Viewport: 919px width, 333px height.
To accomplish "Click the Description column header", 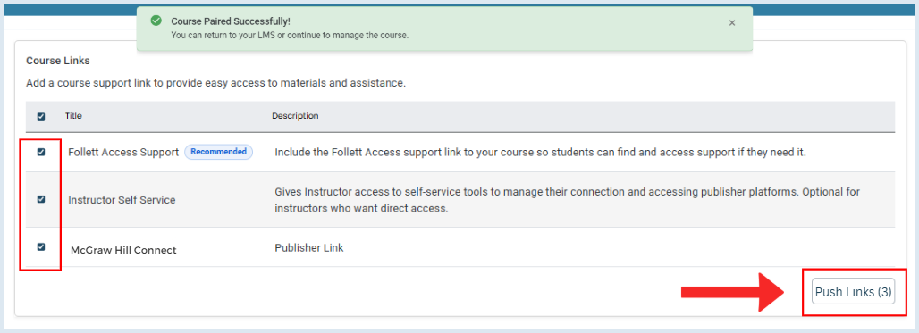I will (295, 116).
